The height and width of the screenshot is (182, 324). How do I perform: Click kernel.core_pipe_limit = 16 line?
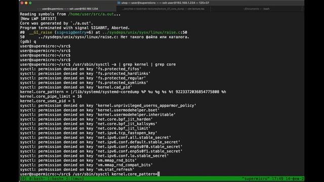coord(51,97)
